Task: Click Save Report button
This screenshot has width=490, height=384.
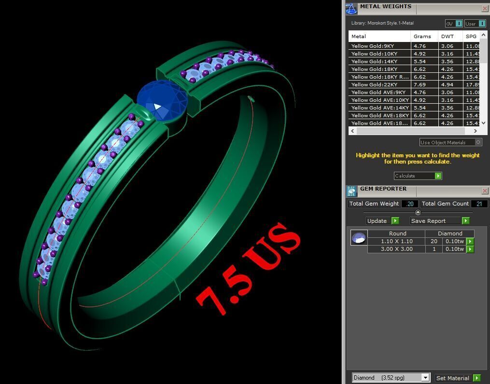Action: tap(440, 221)
